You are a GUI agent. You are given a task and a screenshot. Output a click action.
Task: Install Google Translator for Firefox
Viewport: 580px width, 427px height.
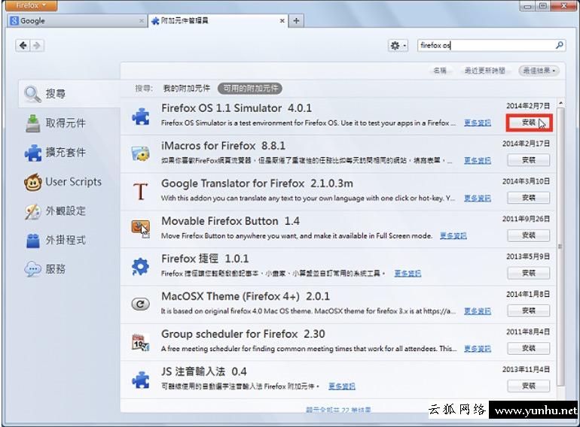529,198
